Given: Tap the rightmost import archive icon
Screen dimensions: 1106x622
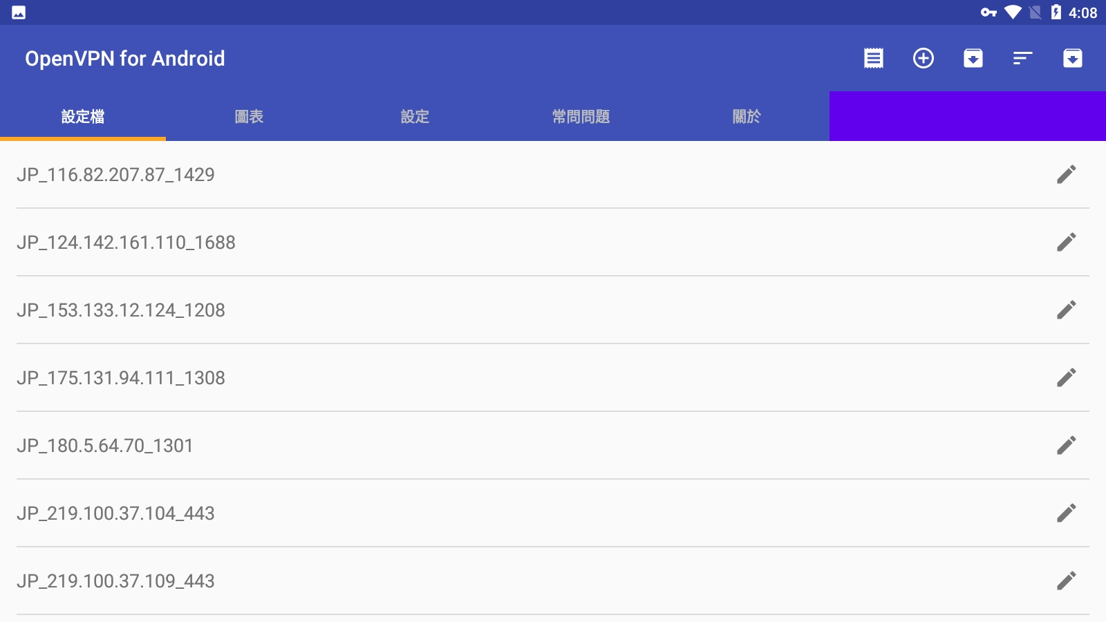Looking at the screenshot, I should click(x=1073, y=58).
